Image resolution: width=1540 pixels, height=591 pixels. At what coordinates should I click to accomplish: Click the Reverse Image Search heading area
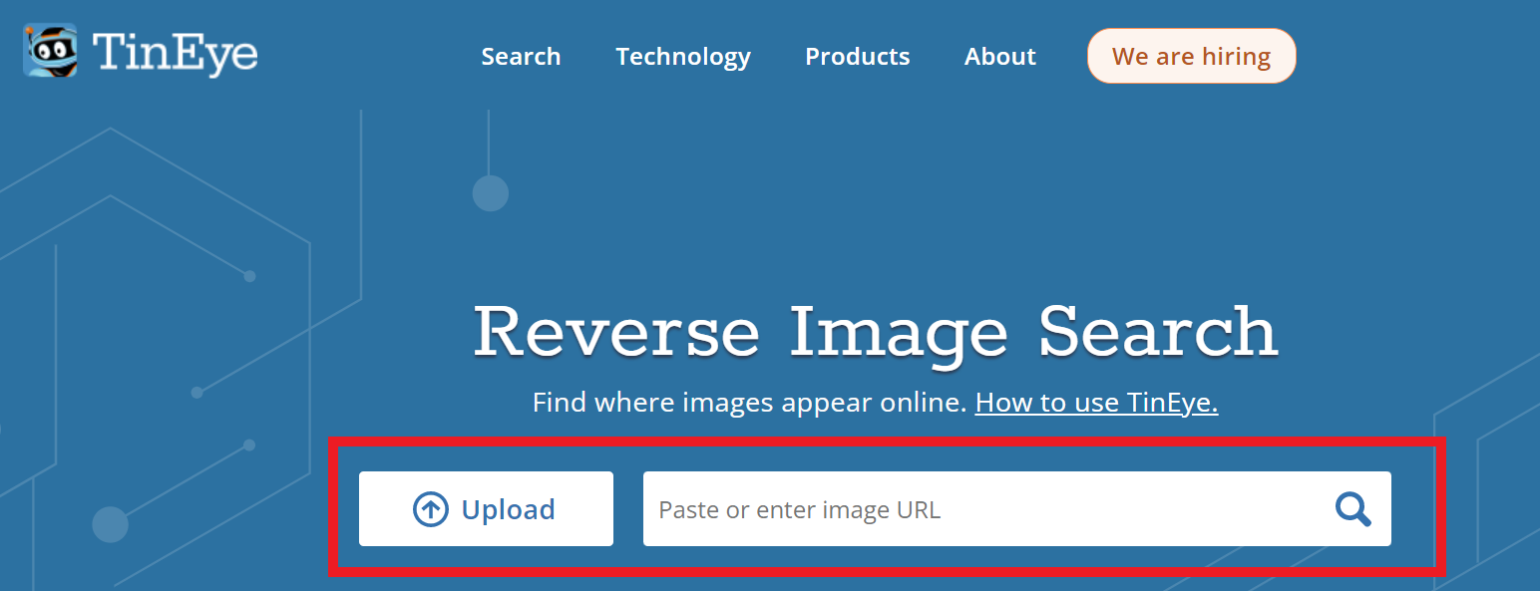876,332
